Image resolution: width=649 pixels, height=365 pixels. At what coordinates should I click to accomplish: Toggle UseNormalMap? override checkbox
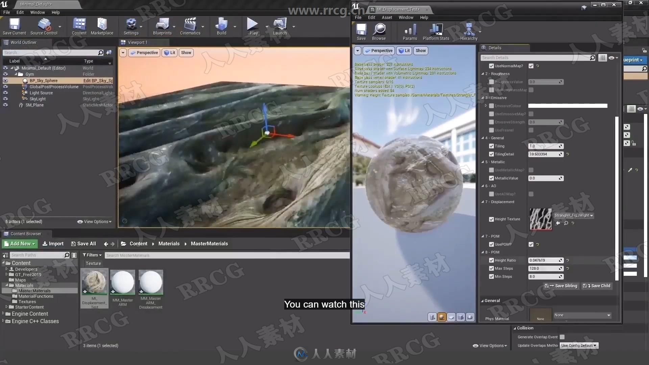click(x=491, y=66)
